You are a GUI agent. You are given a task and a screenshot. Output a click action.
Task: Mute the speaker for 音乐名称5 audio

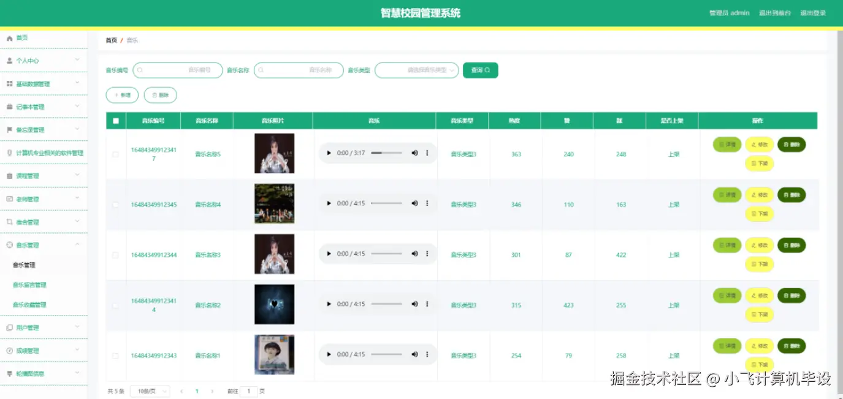click(414, 153)
